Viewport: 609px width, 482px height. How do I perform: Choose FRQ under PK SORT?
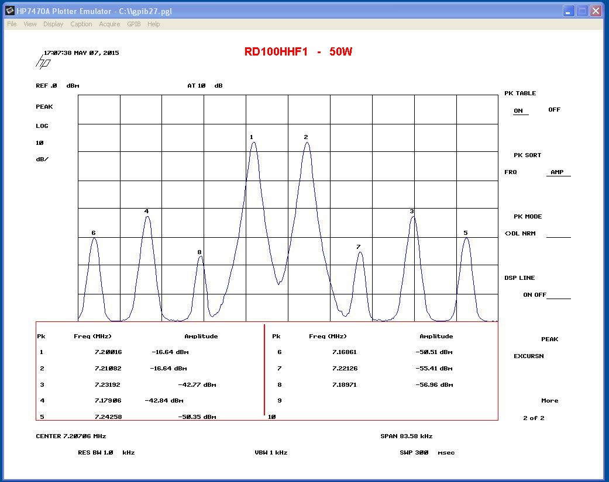(511, 172)
